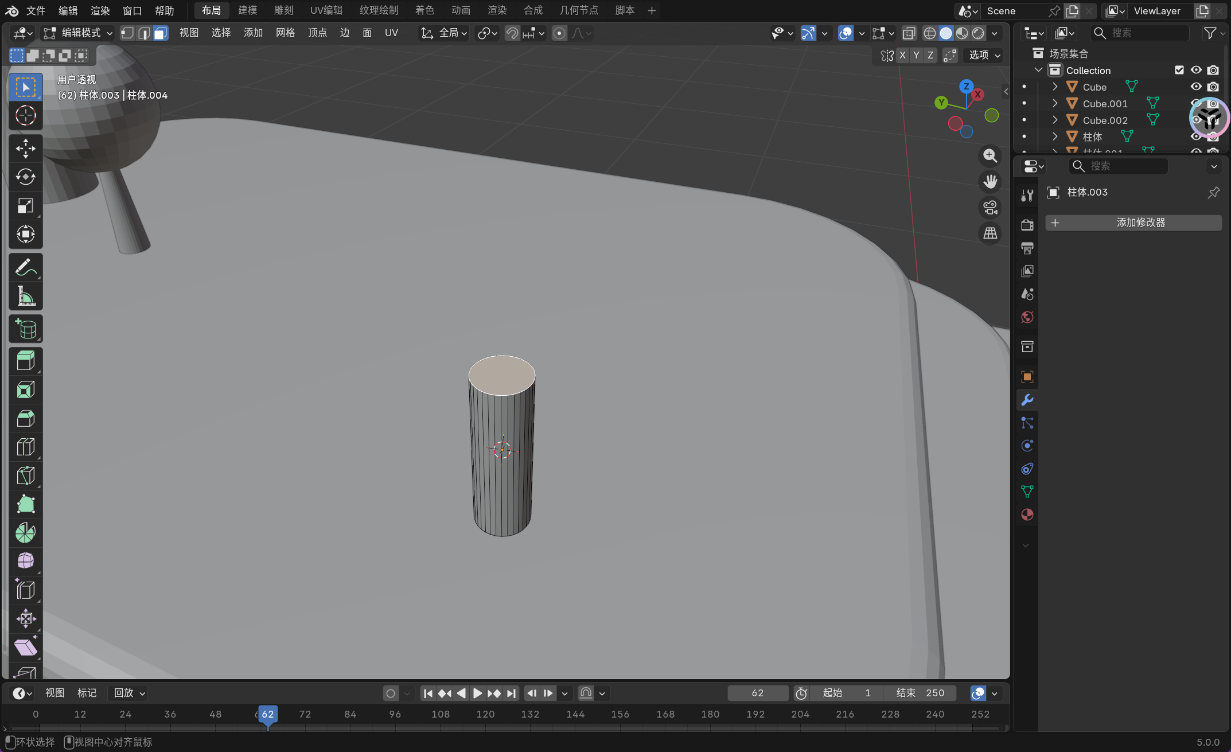This screenshot has height=752, width=1231.
Task: Select the Loop Cut tool
Action: (25, 447)
